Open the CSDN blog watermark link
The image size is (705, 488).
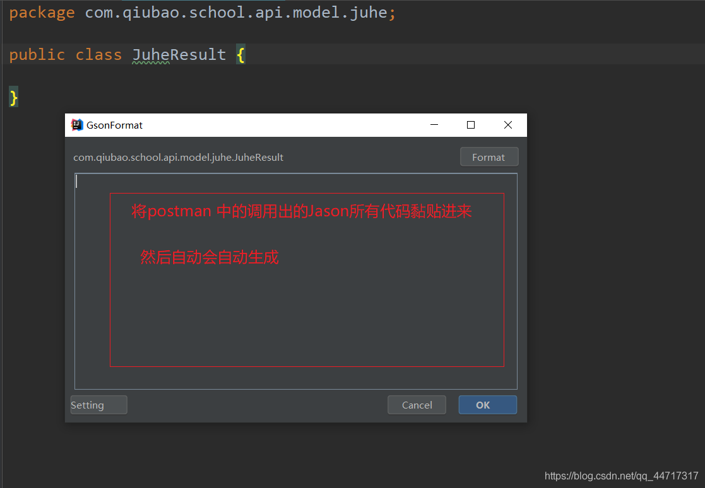[622, 477]
